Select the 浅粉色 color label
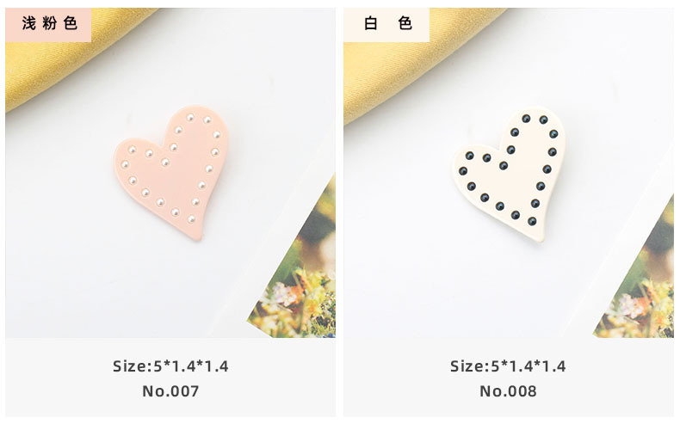680x430 pixels. (48, 25)
